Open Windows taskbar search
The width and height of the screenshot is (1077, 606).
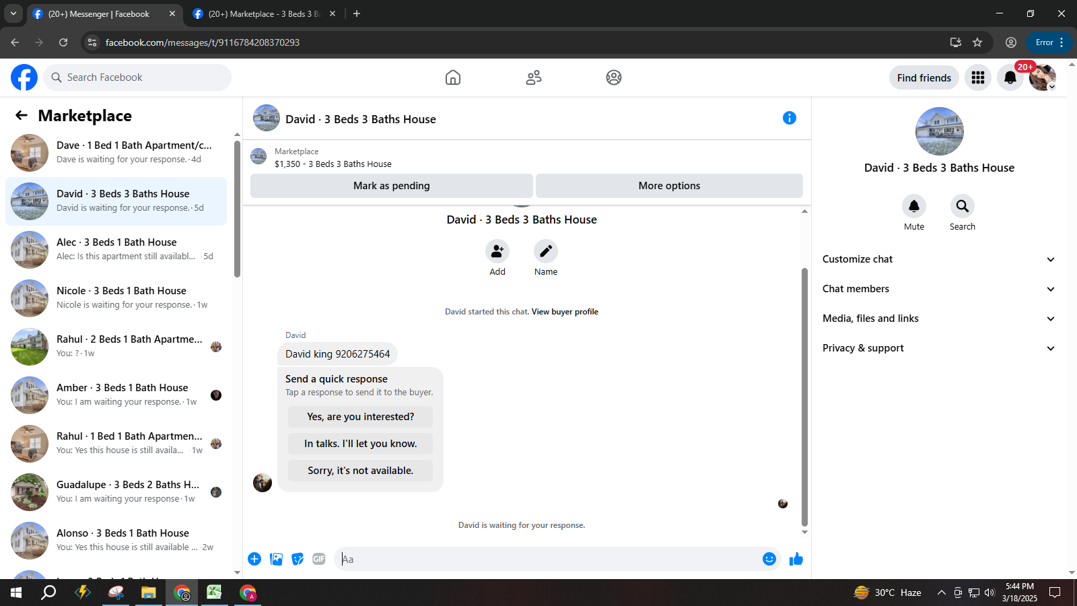[48, 593]
